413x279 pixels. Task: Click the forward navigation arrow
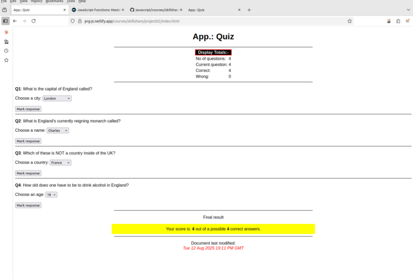pos(24,21)
